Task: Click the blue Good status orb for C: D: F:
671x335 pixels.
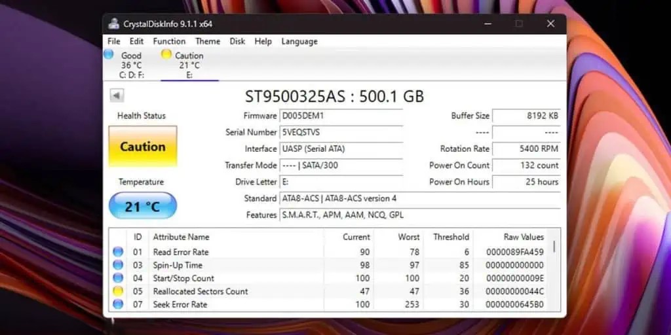Action: coord(109,54)
